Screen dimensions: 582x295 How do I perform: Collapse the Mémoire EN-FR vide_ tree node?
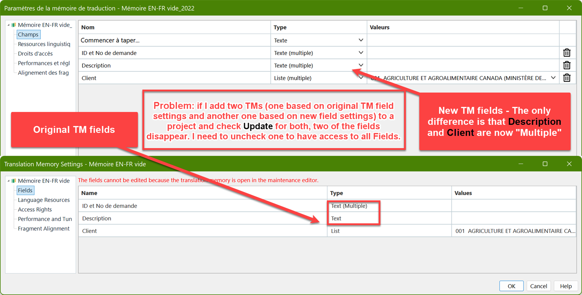[9, 25]
